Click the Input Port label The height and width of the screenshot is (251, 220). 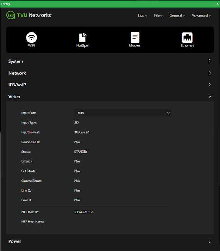point(29,113)
